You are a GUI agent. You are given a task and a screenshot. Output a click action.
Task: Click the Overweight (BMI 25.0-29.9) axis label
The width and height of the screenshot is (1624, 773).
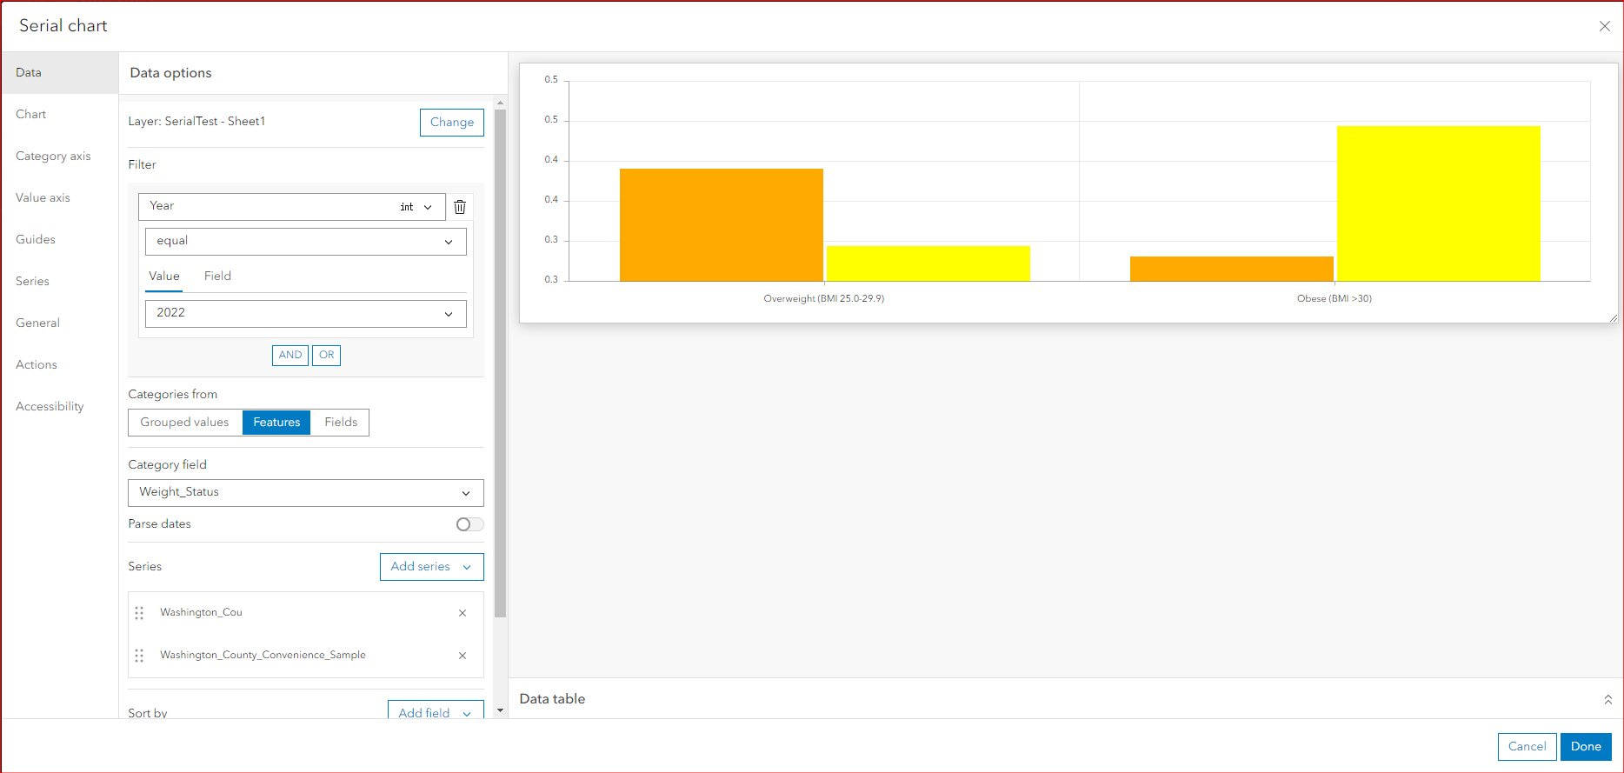pyautogui.click(x=824, y=299)
